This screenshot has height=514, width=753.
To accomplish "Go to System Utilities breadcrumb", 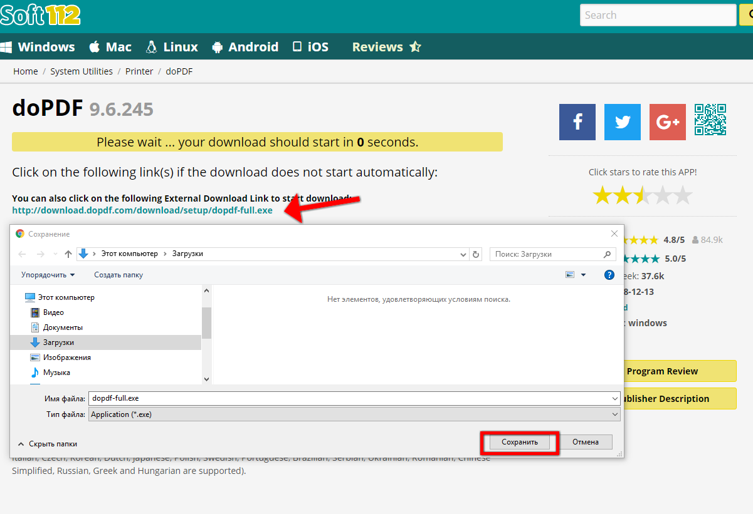I will point(82,71).
